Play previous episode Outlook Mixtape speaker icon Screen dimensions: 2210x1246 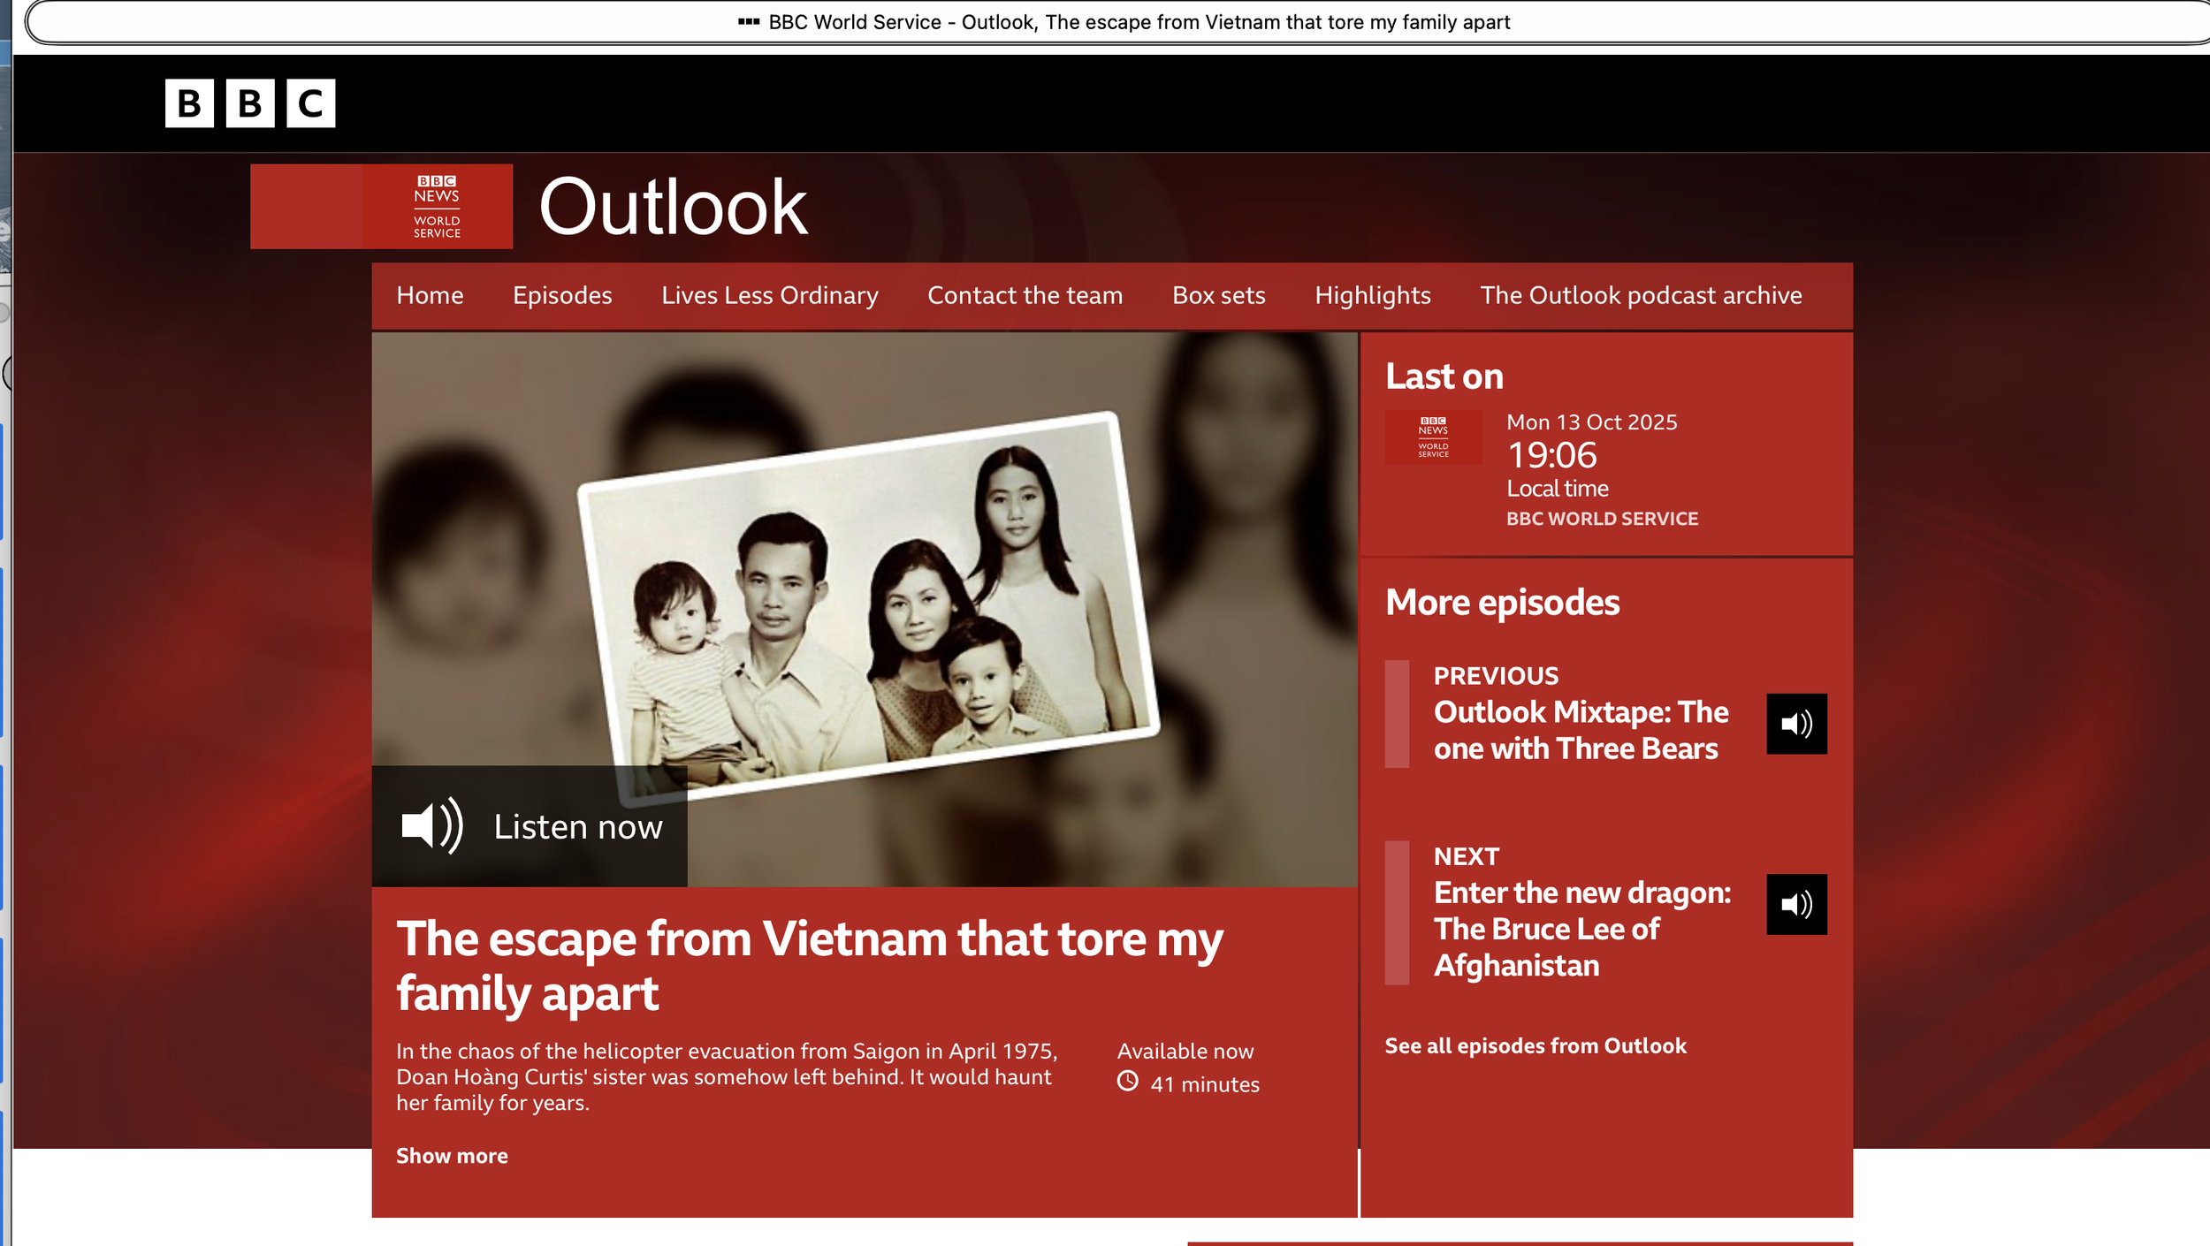[1796, 724]
